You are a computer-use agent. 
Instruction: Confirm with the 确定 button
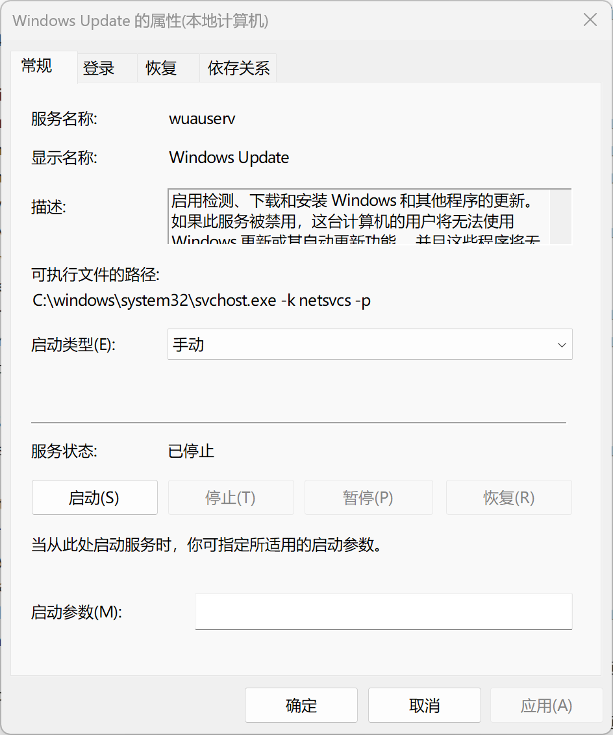coord(301,705)
